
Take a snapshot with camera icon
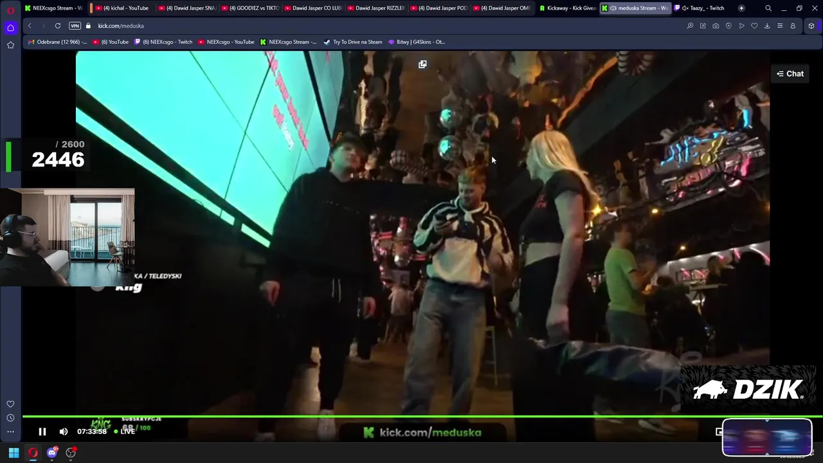pos(716,26)
